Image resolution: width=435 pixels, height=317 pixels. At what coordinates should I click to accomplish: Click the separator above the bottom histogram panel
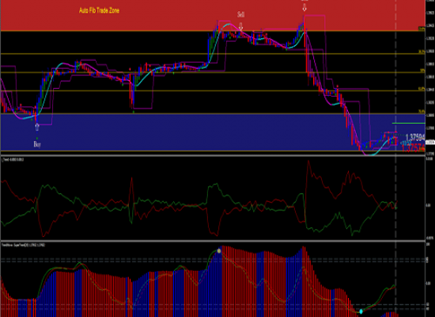tap(213, 241)
